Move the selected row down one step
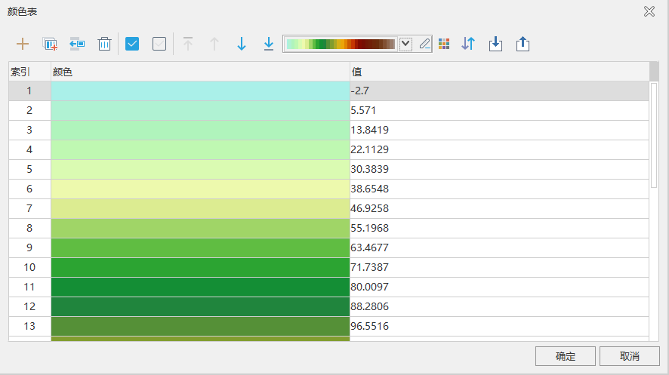The width and height of the screenshot is (669, 375). (242, 44)
